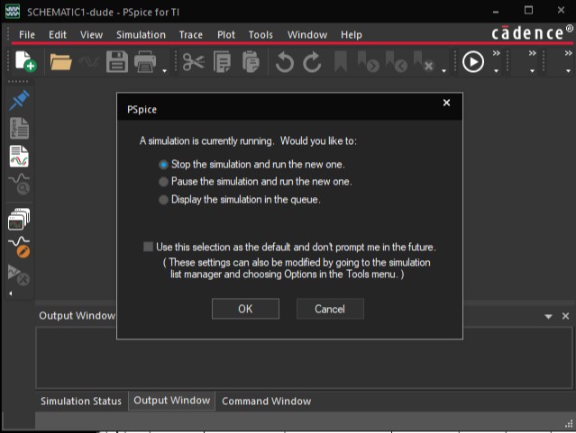Click the window resize grip at bottom right
Image resolution: width=576 pixels, height=433 pixels.
pyautogui.click(x=569, y=424)
